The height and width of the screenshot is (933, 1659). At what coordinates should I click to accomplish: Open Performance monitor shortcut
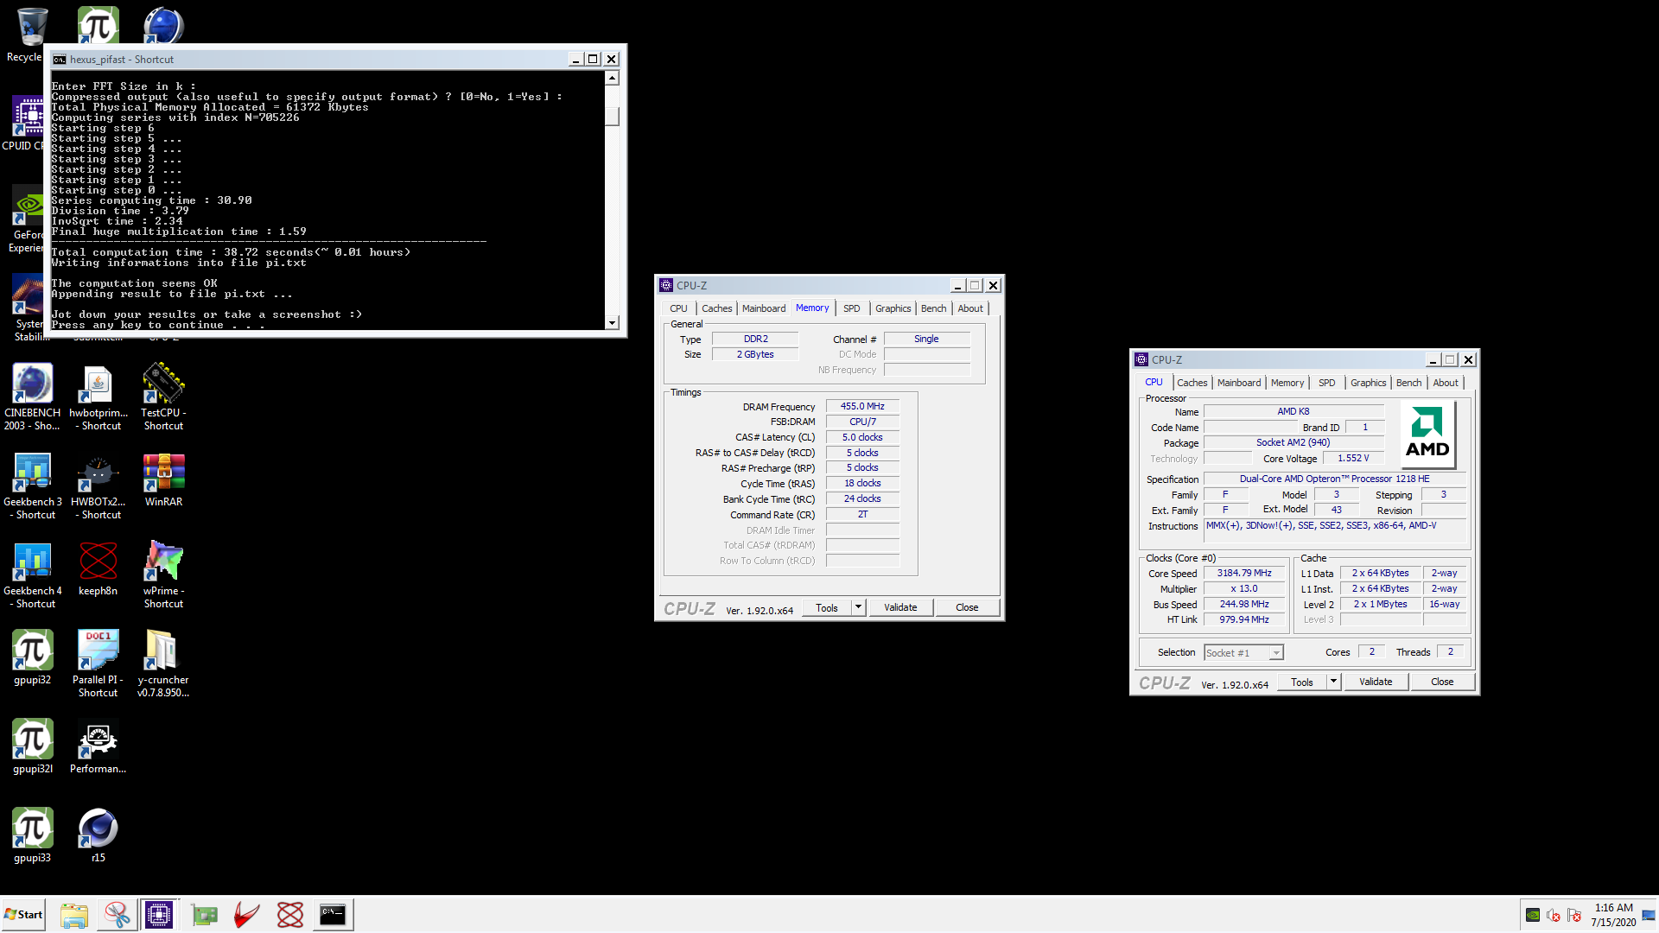coord(98,746)
